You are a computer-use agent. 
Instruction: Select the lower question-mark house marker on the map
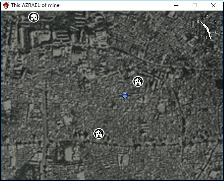[x=99, y=133]
